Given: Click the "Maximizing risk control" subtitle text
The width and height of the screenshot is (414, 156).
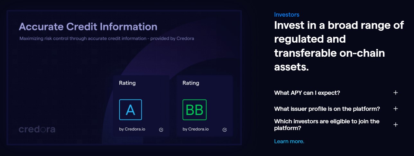Looking at the screenshot, I should (x=106, y=38).
